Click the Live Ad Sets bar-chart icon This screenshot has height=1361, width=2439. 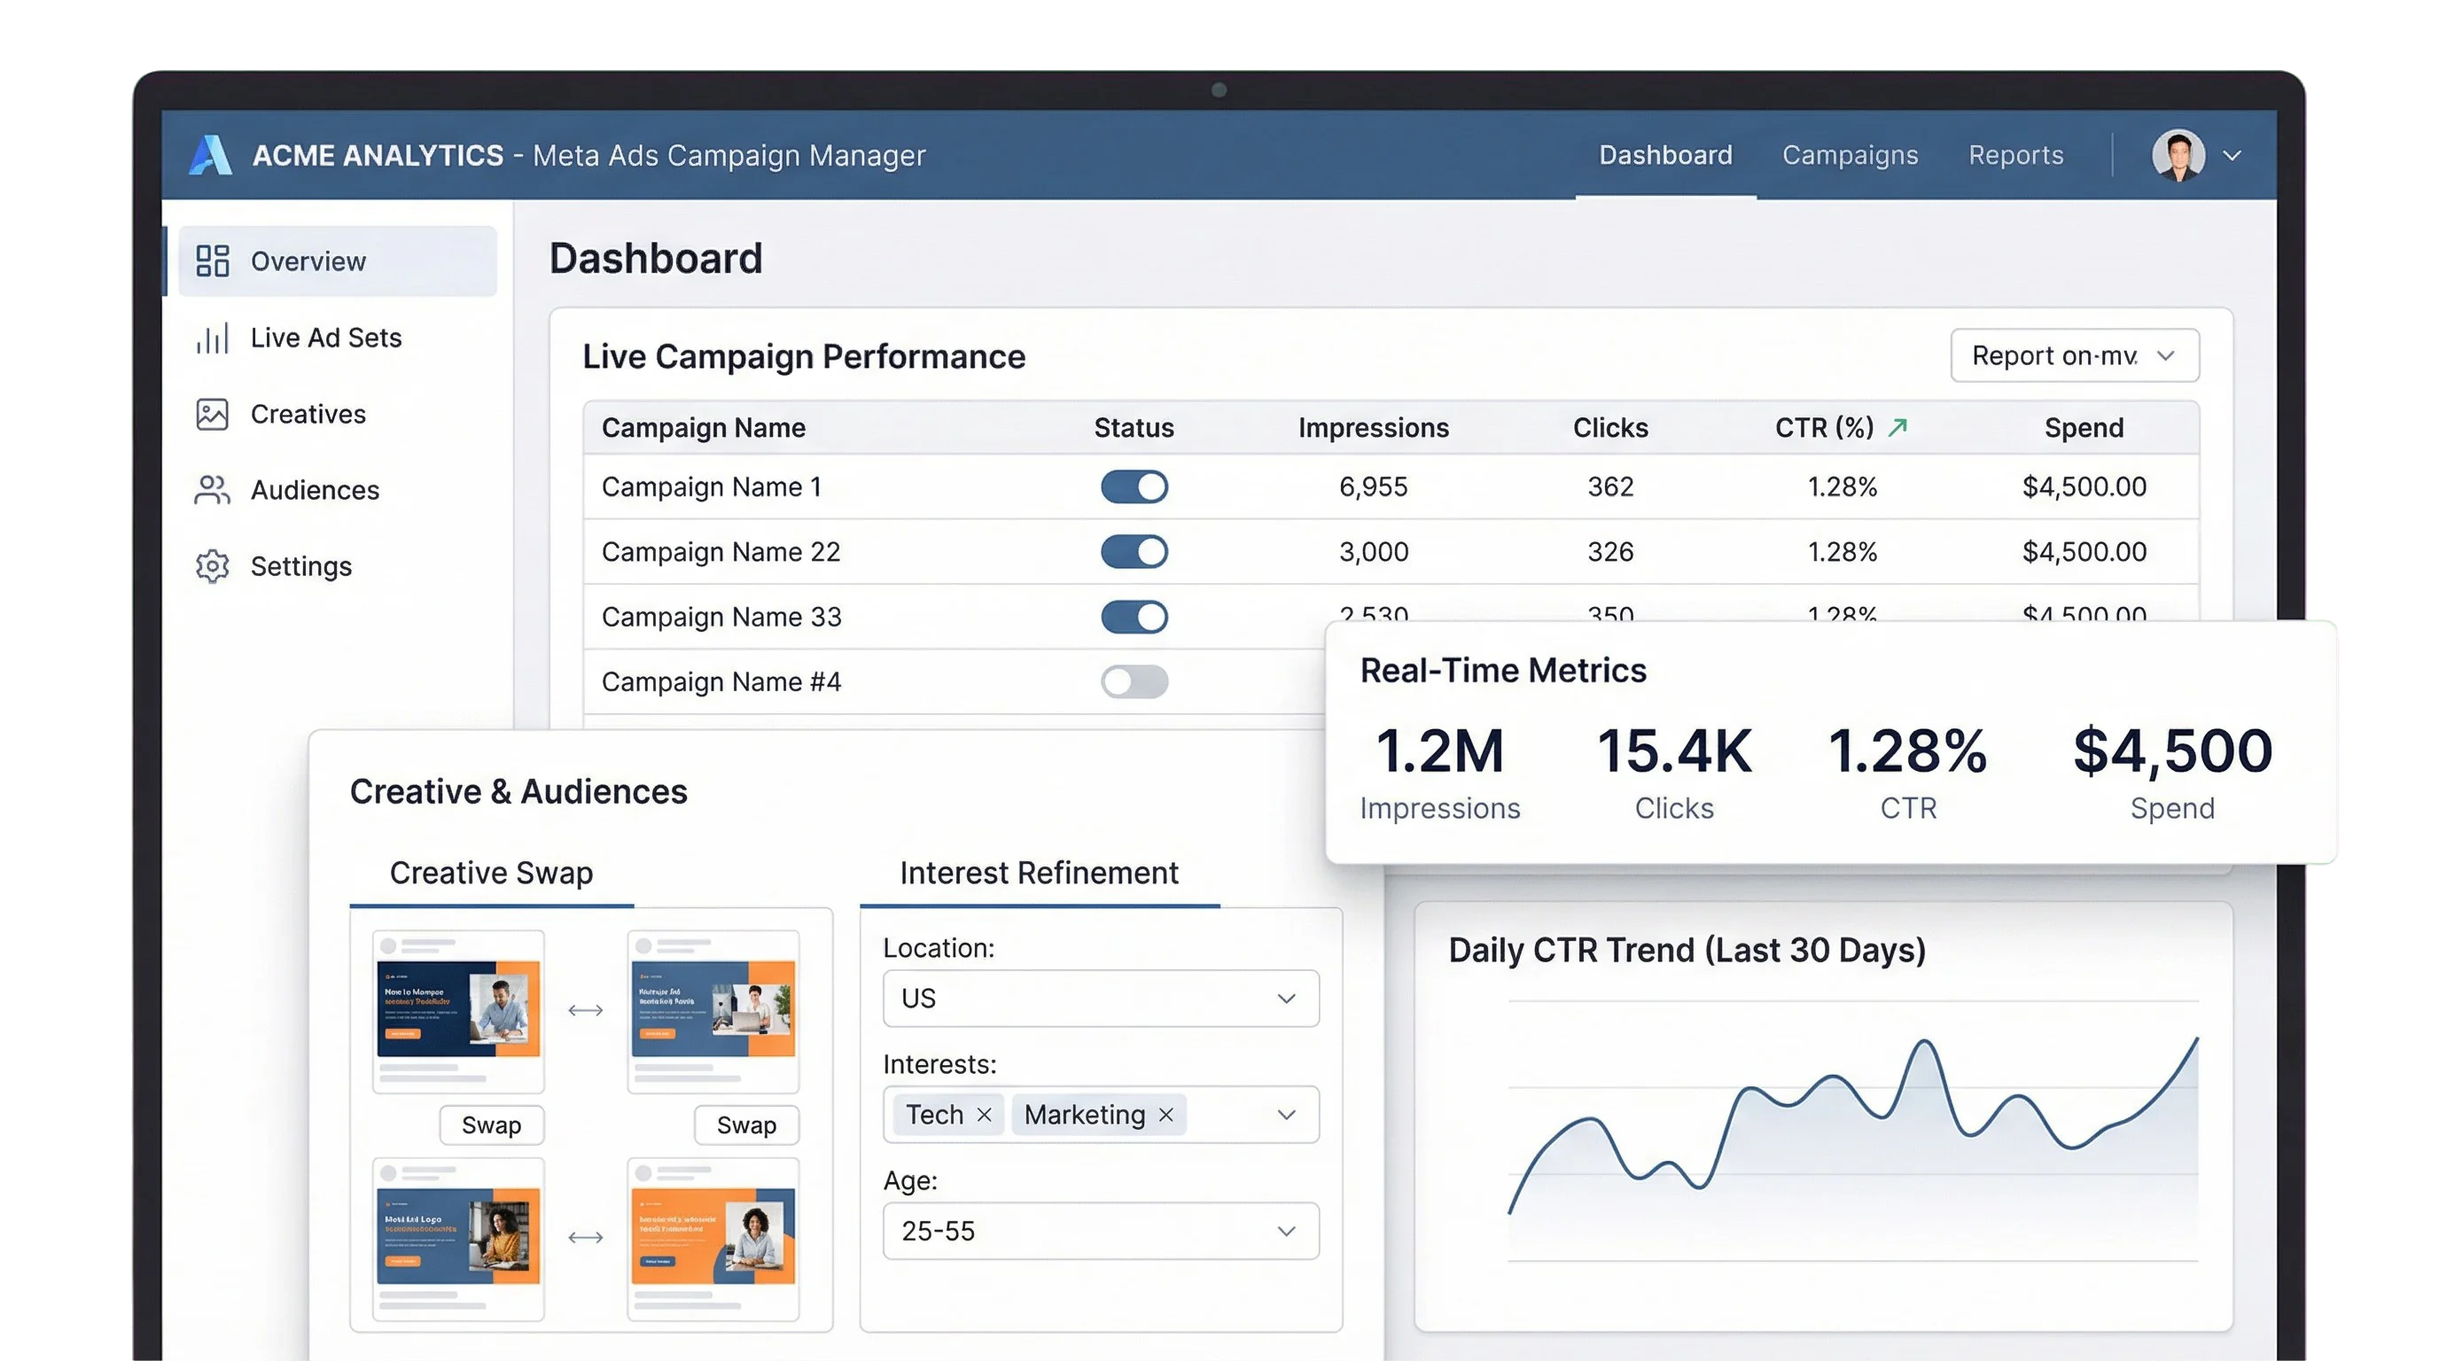coord(212,338)
